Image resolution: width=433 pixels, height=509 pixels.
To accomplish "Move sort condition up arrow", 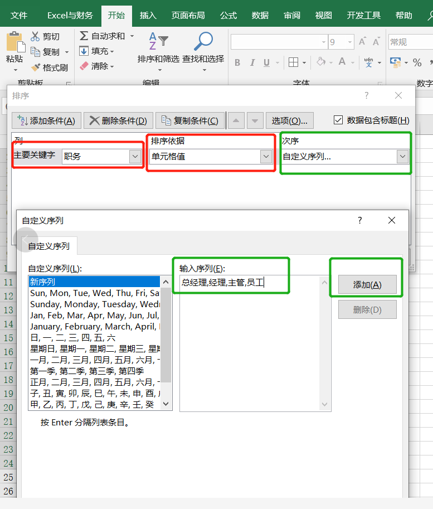I will click(x=236, y=121).
